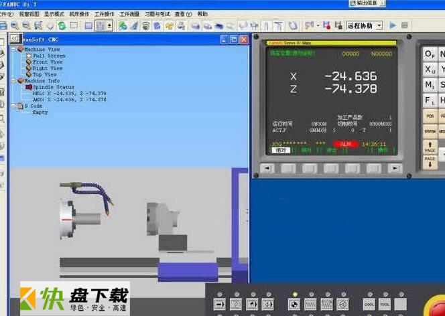This screenshot has height=316, width=445.
Task: Click the yellow stars toolbar icon
Action: tap(169, 26)
